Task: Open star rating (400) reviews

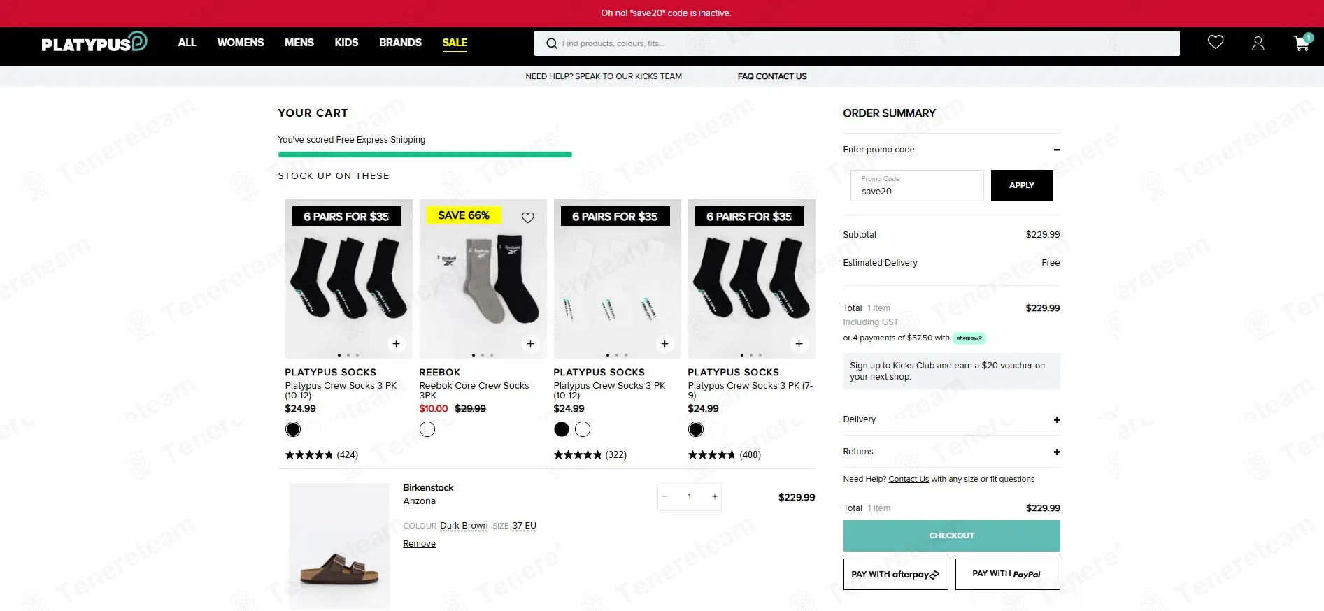Action: [x=725, y=454]
